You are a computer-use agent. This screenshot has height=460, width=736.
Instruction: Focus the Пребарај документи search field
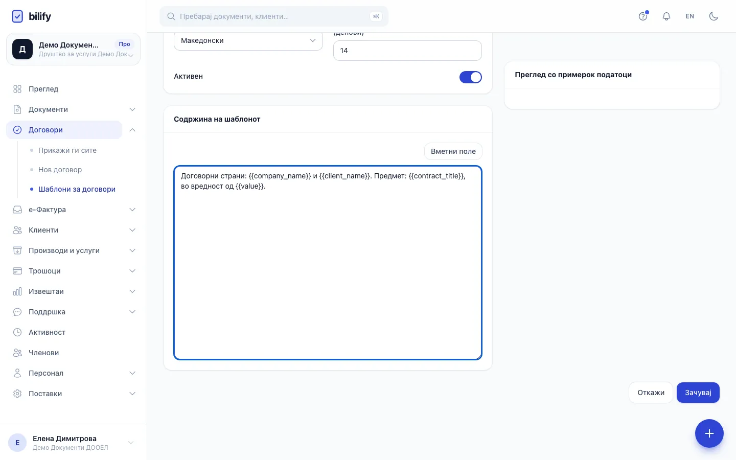coord(274,16)
